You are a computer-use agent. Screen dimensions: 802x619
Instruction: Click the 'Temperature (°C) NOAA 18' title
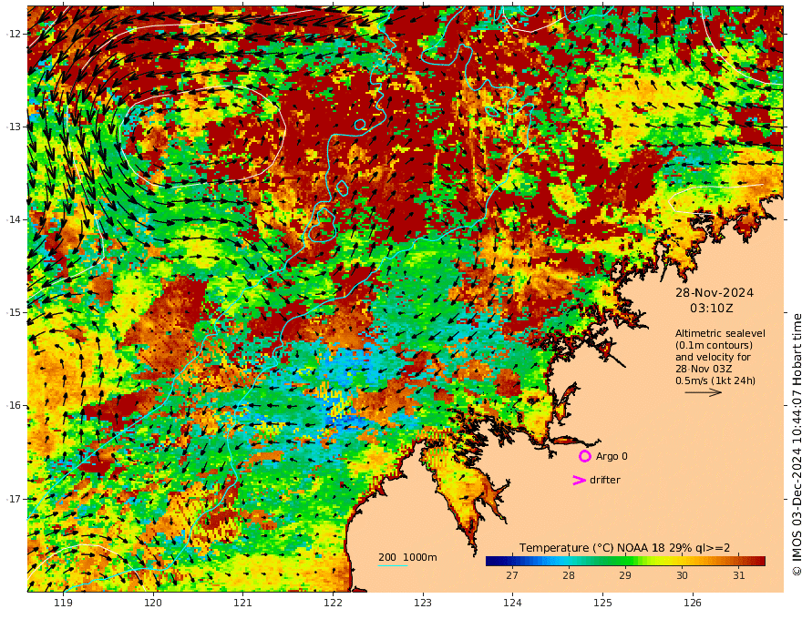coord(592,548)
